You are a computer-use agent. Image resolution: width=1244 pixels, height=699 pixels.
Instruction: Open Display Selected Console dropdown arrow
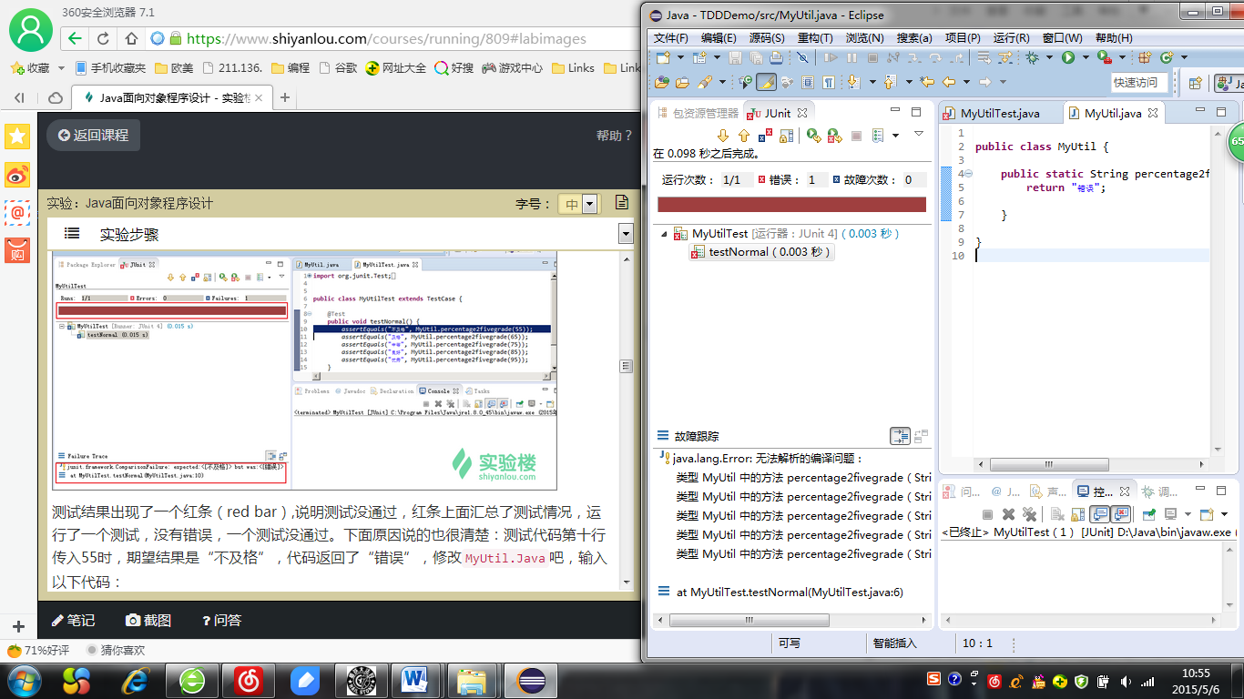[1188, 514]
